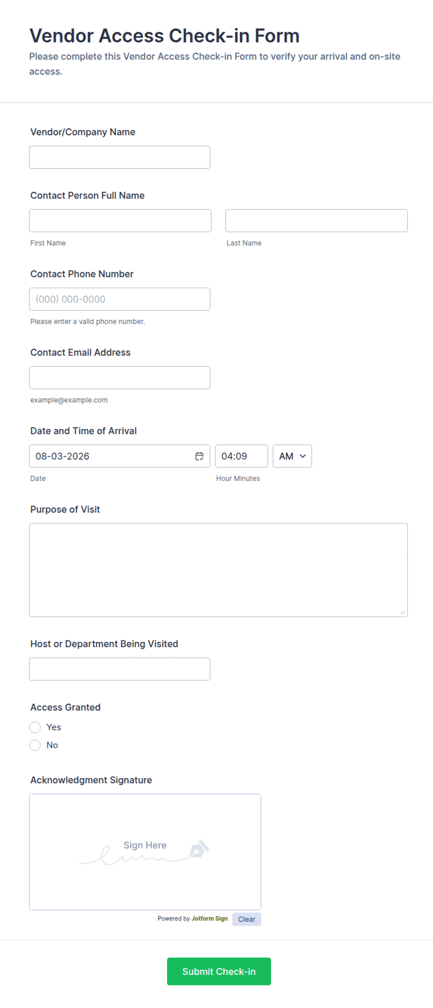Image resolution: width=433 pixels, height=1008 pixels.
Task: Click the Access Granted label
Action: pos(66,707)
